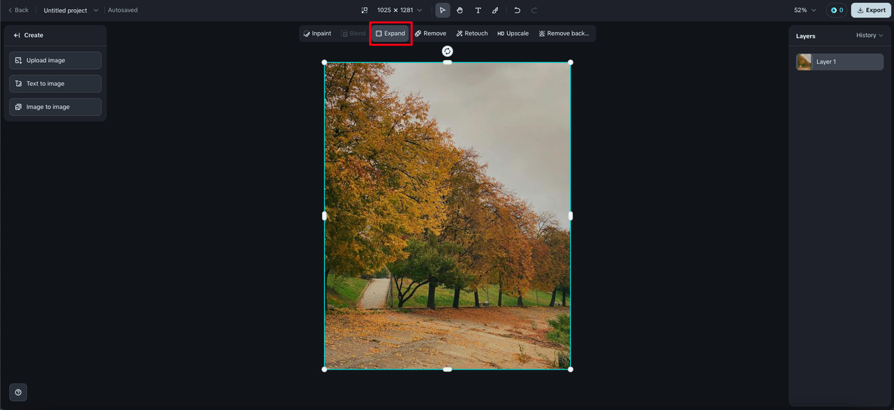This screenshot has width=894, height=410.
Task: Open the help question mark icon
Action: (x=18, y=392)
